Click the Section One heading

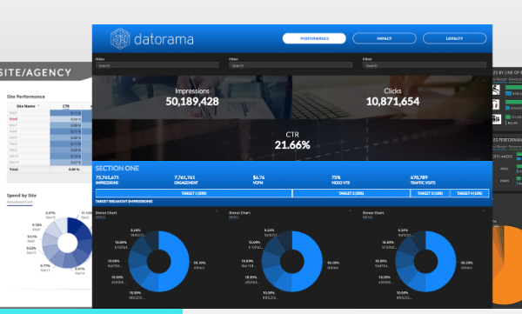click(x=117, y=169)
